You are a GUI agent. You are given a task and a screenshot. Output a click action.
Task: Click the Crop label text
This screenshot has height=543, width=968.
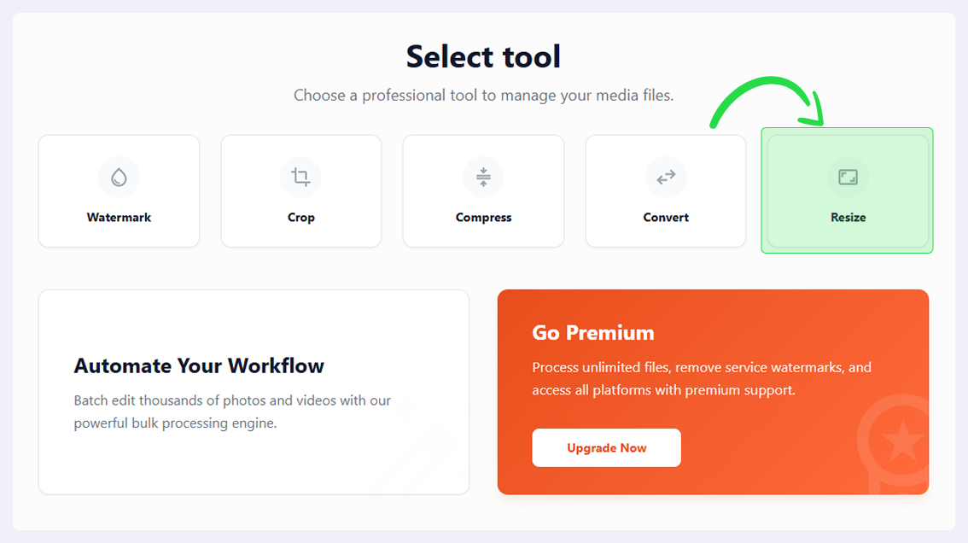pyautogui.click(x=300, y=218)
